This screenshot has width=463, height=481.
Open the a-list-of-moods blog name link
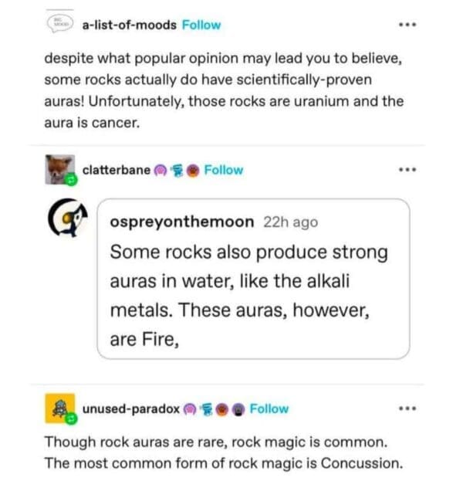pyautogui.click(x=129, y=25)
